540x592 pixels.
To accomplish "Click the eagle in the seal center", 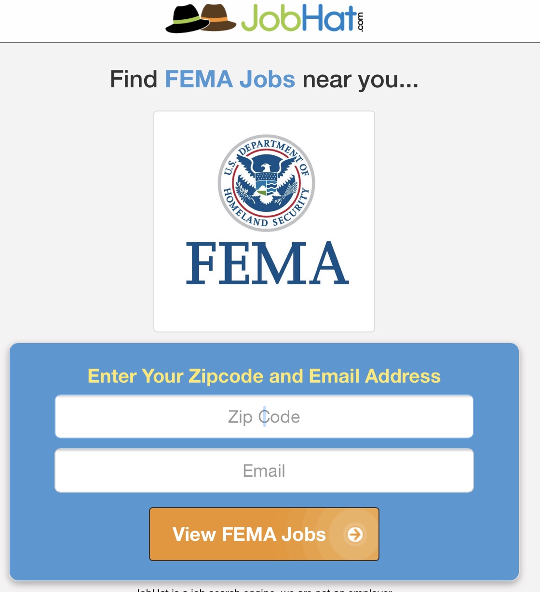I will click(266, 174).
